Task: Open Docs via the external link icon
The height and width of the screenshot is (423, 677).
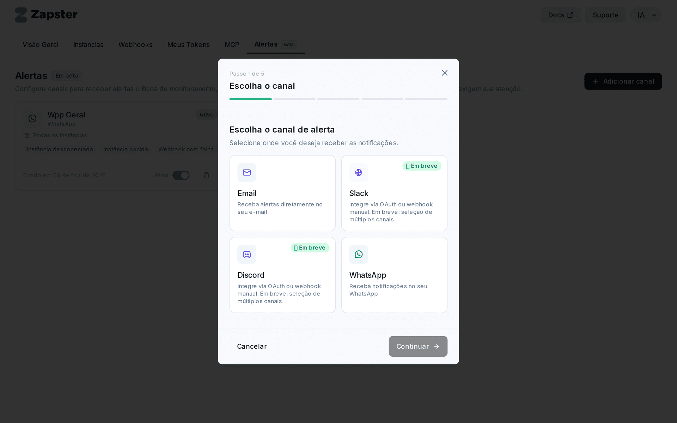Action: 571,15
